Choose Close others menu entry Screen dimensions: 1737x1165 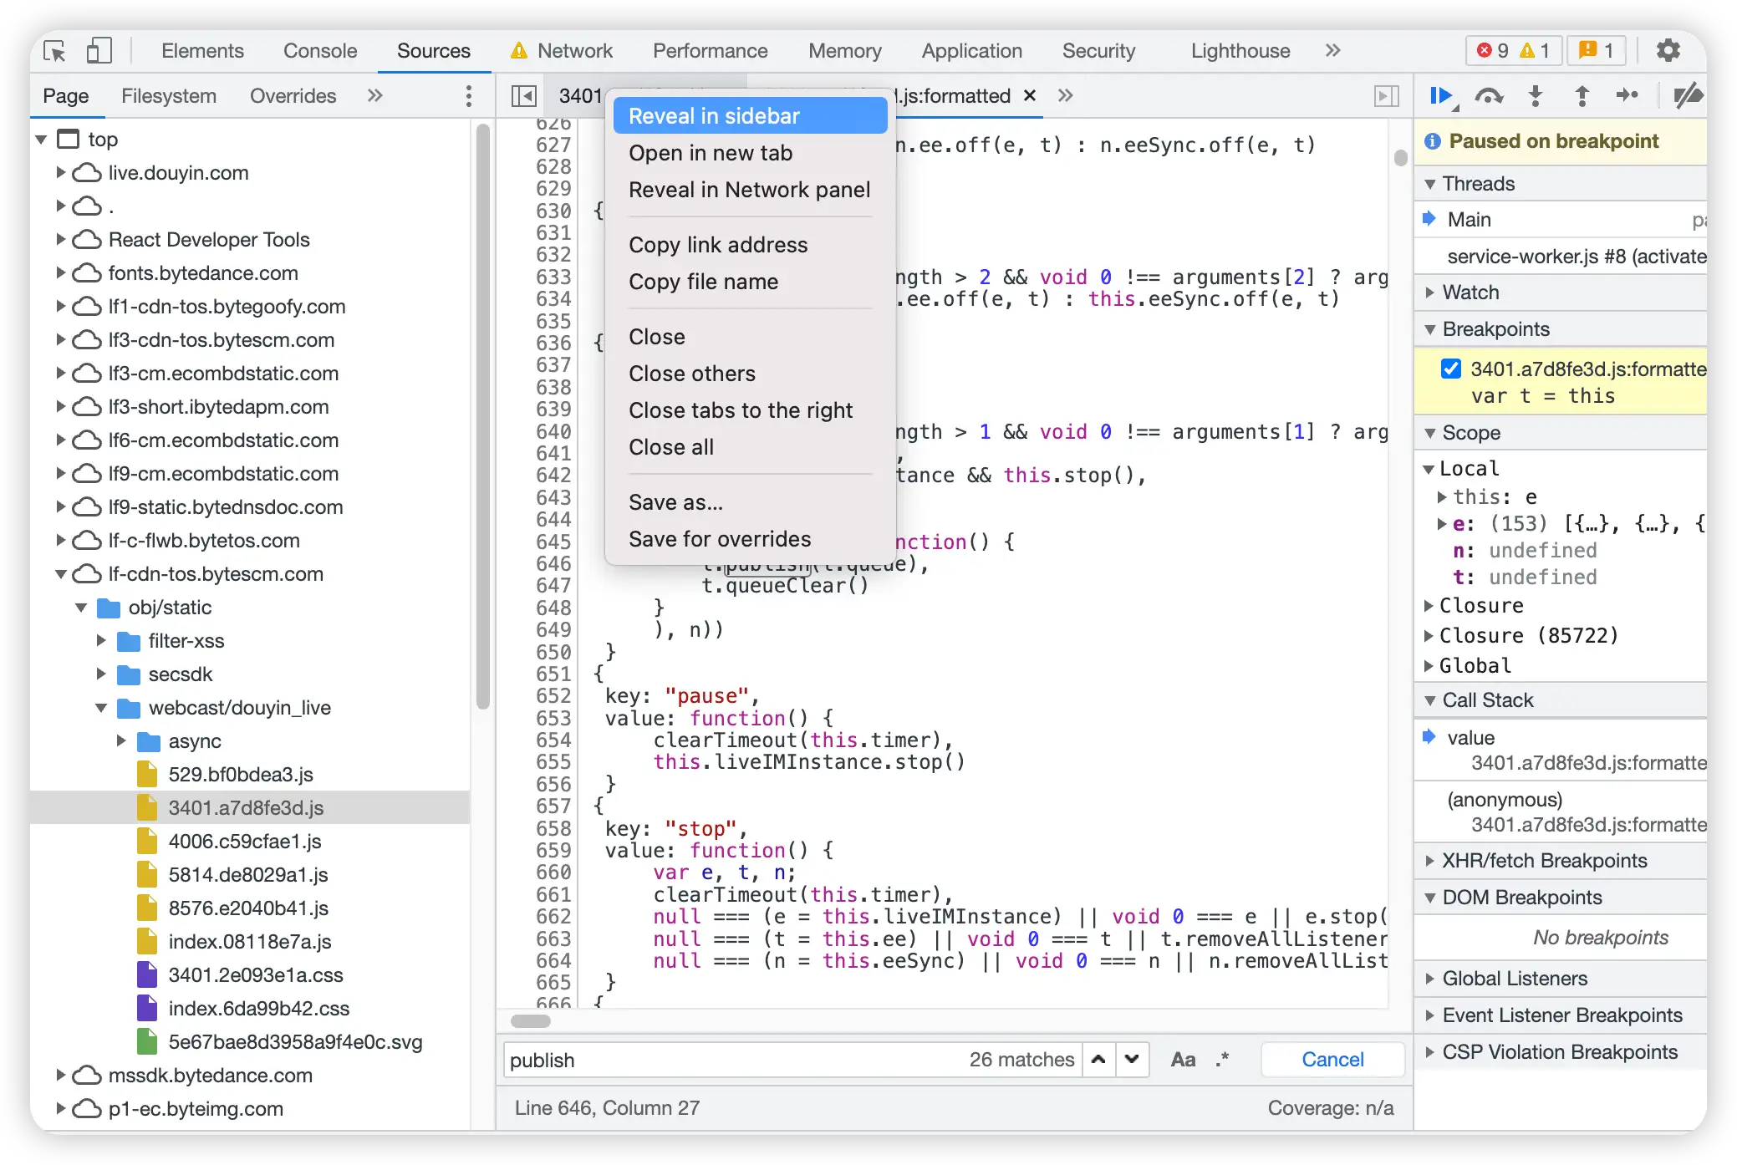click(x=750, y=374)
